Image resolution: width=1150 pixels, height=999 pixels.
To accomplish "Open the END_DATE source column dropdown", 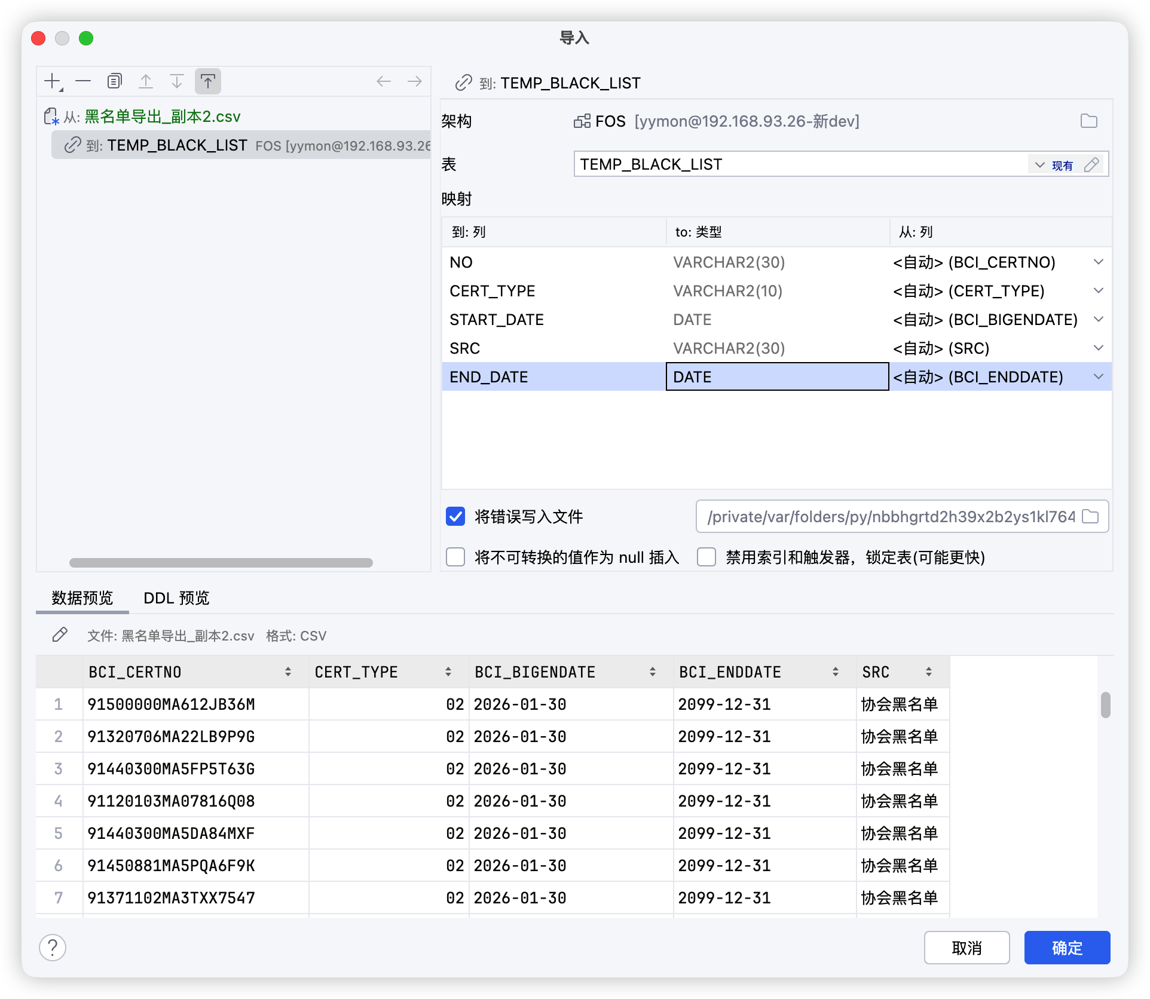I will click(x=1098, y=377).
